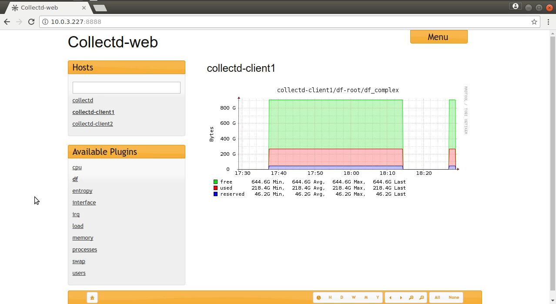Open a new browser tab
Viewport: 556px width, 304px height.
100,8
